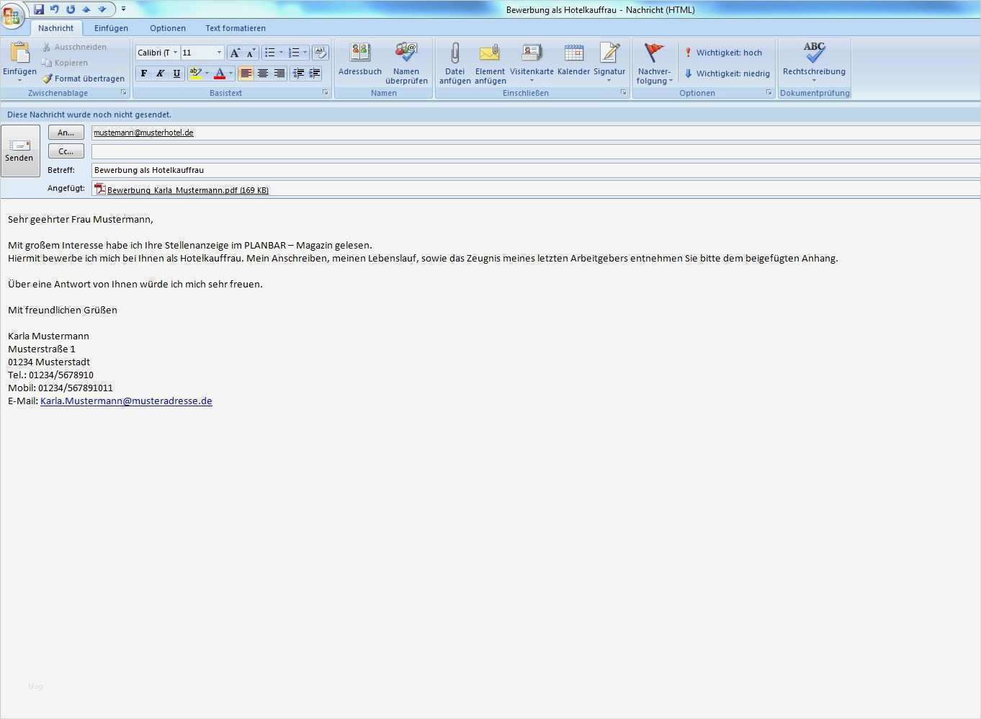
Task: Toggle underline formatting
Action: [176, 73]
